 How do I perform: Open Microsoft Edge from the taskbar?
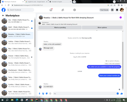17,100
